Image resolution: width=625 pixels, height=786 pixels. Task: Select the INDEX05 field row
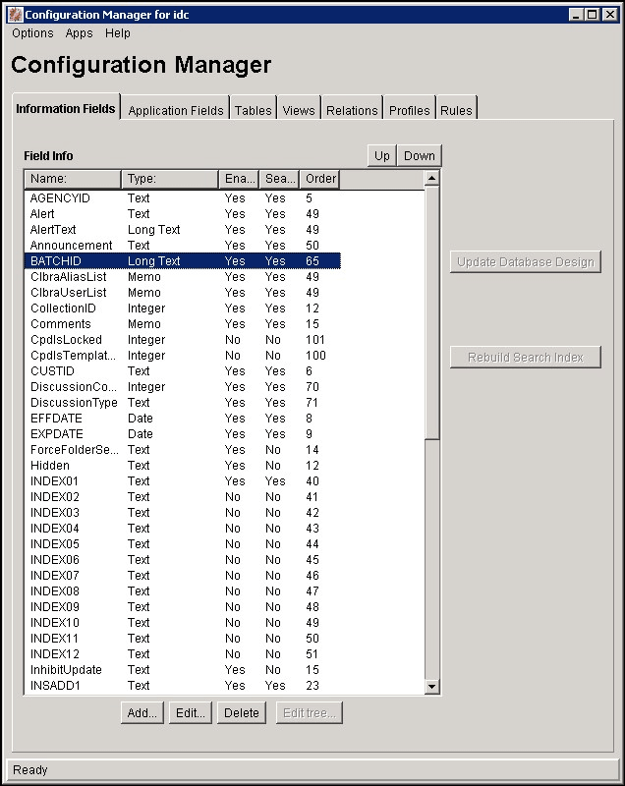pyautogui.click(x=183, y=544)
